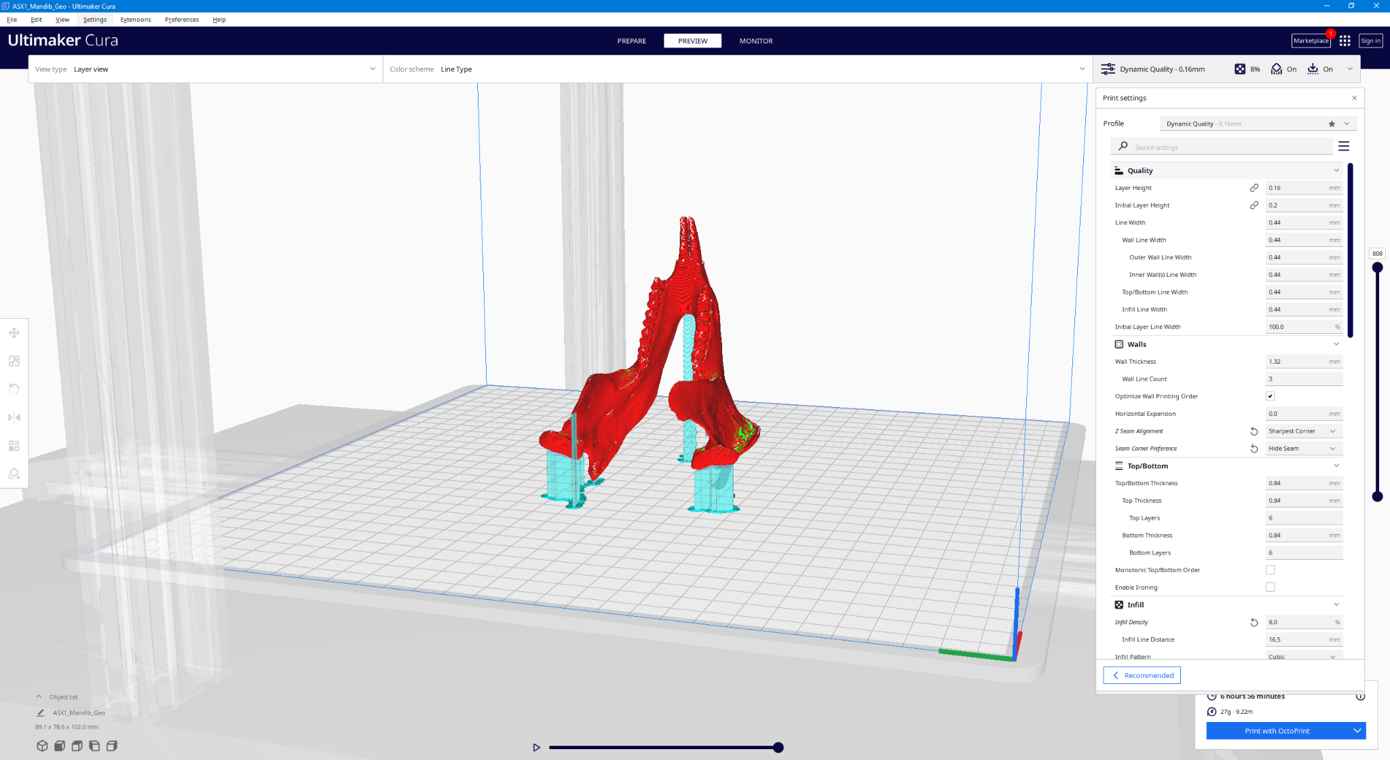
Task: Click the Layer Height link icon
Action: click(1254, 188)
